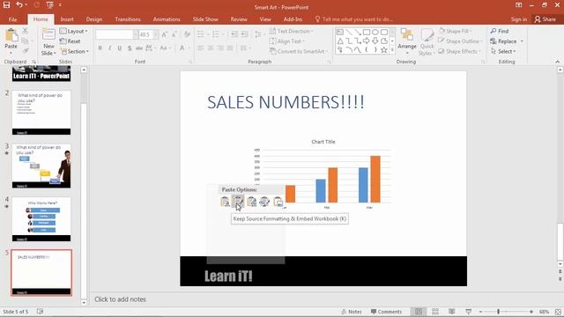Choose Picture paste option icon
Image resolution: width=564 pixels, height=317 pixels.
(x=278, y=202)
